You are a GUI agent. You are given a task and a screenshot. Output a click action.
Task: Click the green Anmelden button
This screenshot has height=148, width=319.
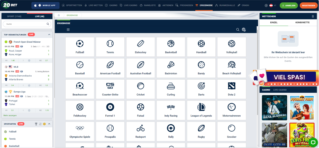click(x=289, y=5)
